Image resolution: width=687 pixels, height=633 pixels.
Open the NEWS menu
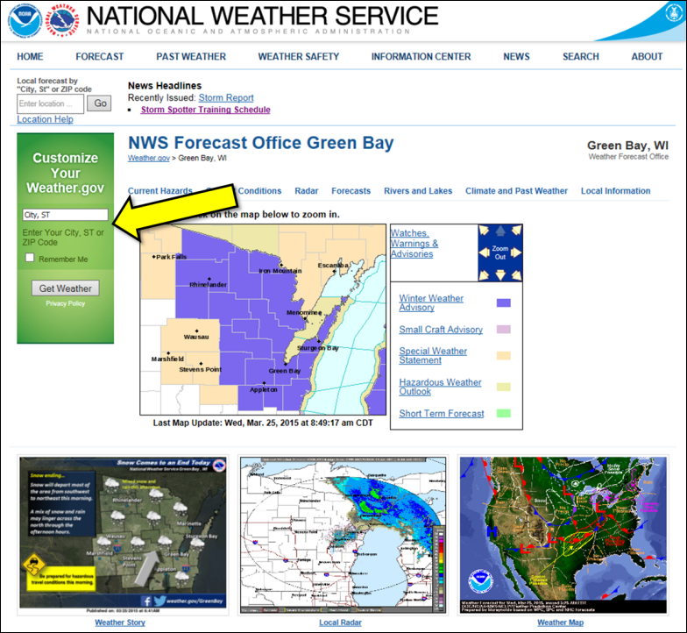(516, 56)
